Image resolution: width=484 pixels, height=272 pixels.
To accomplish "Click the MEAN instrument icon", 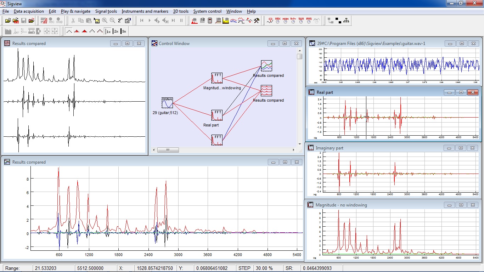I will 285,21.
